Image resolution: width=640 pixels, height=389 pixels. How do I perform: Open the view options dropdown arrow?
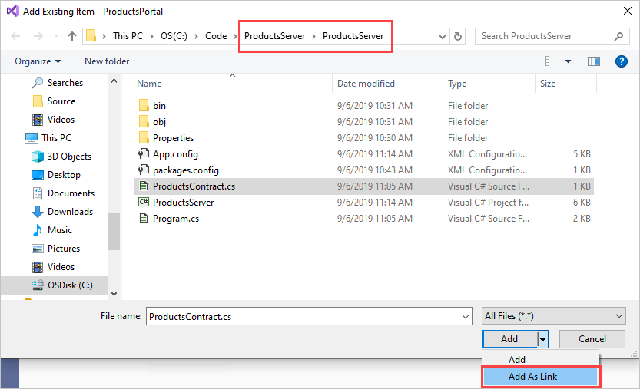pos(568,61)
